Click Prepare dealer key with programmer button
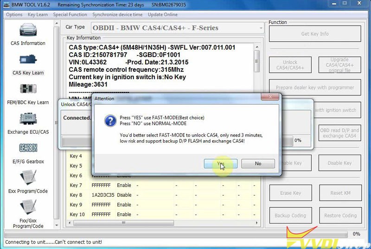This screenshot has width=371, height=249. (315, 87)
